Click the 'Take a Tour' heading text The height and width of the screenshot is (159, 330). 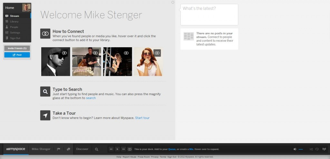[64, 113]
